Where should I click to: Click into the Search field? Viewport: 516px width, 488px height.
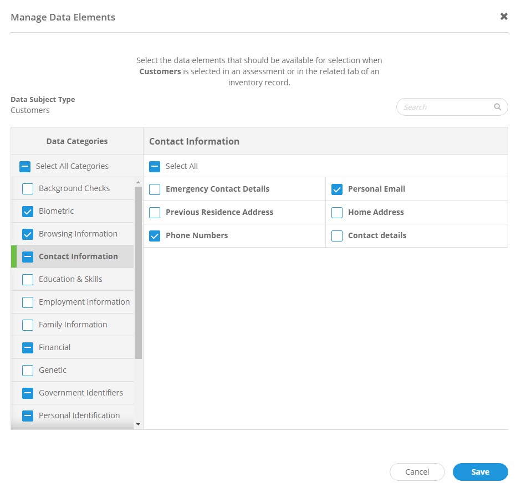(x=443, y=107)
